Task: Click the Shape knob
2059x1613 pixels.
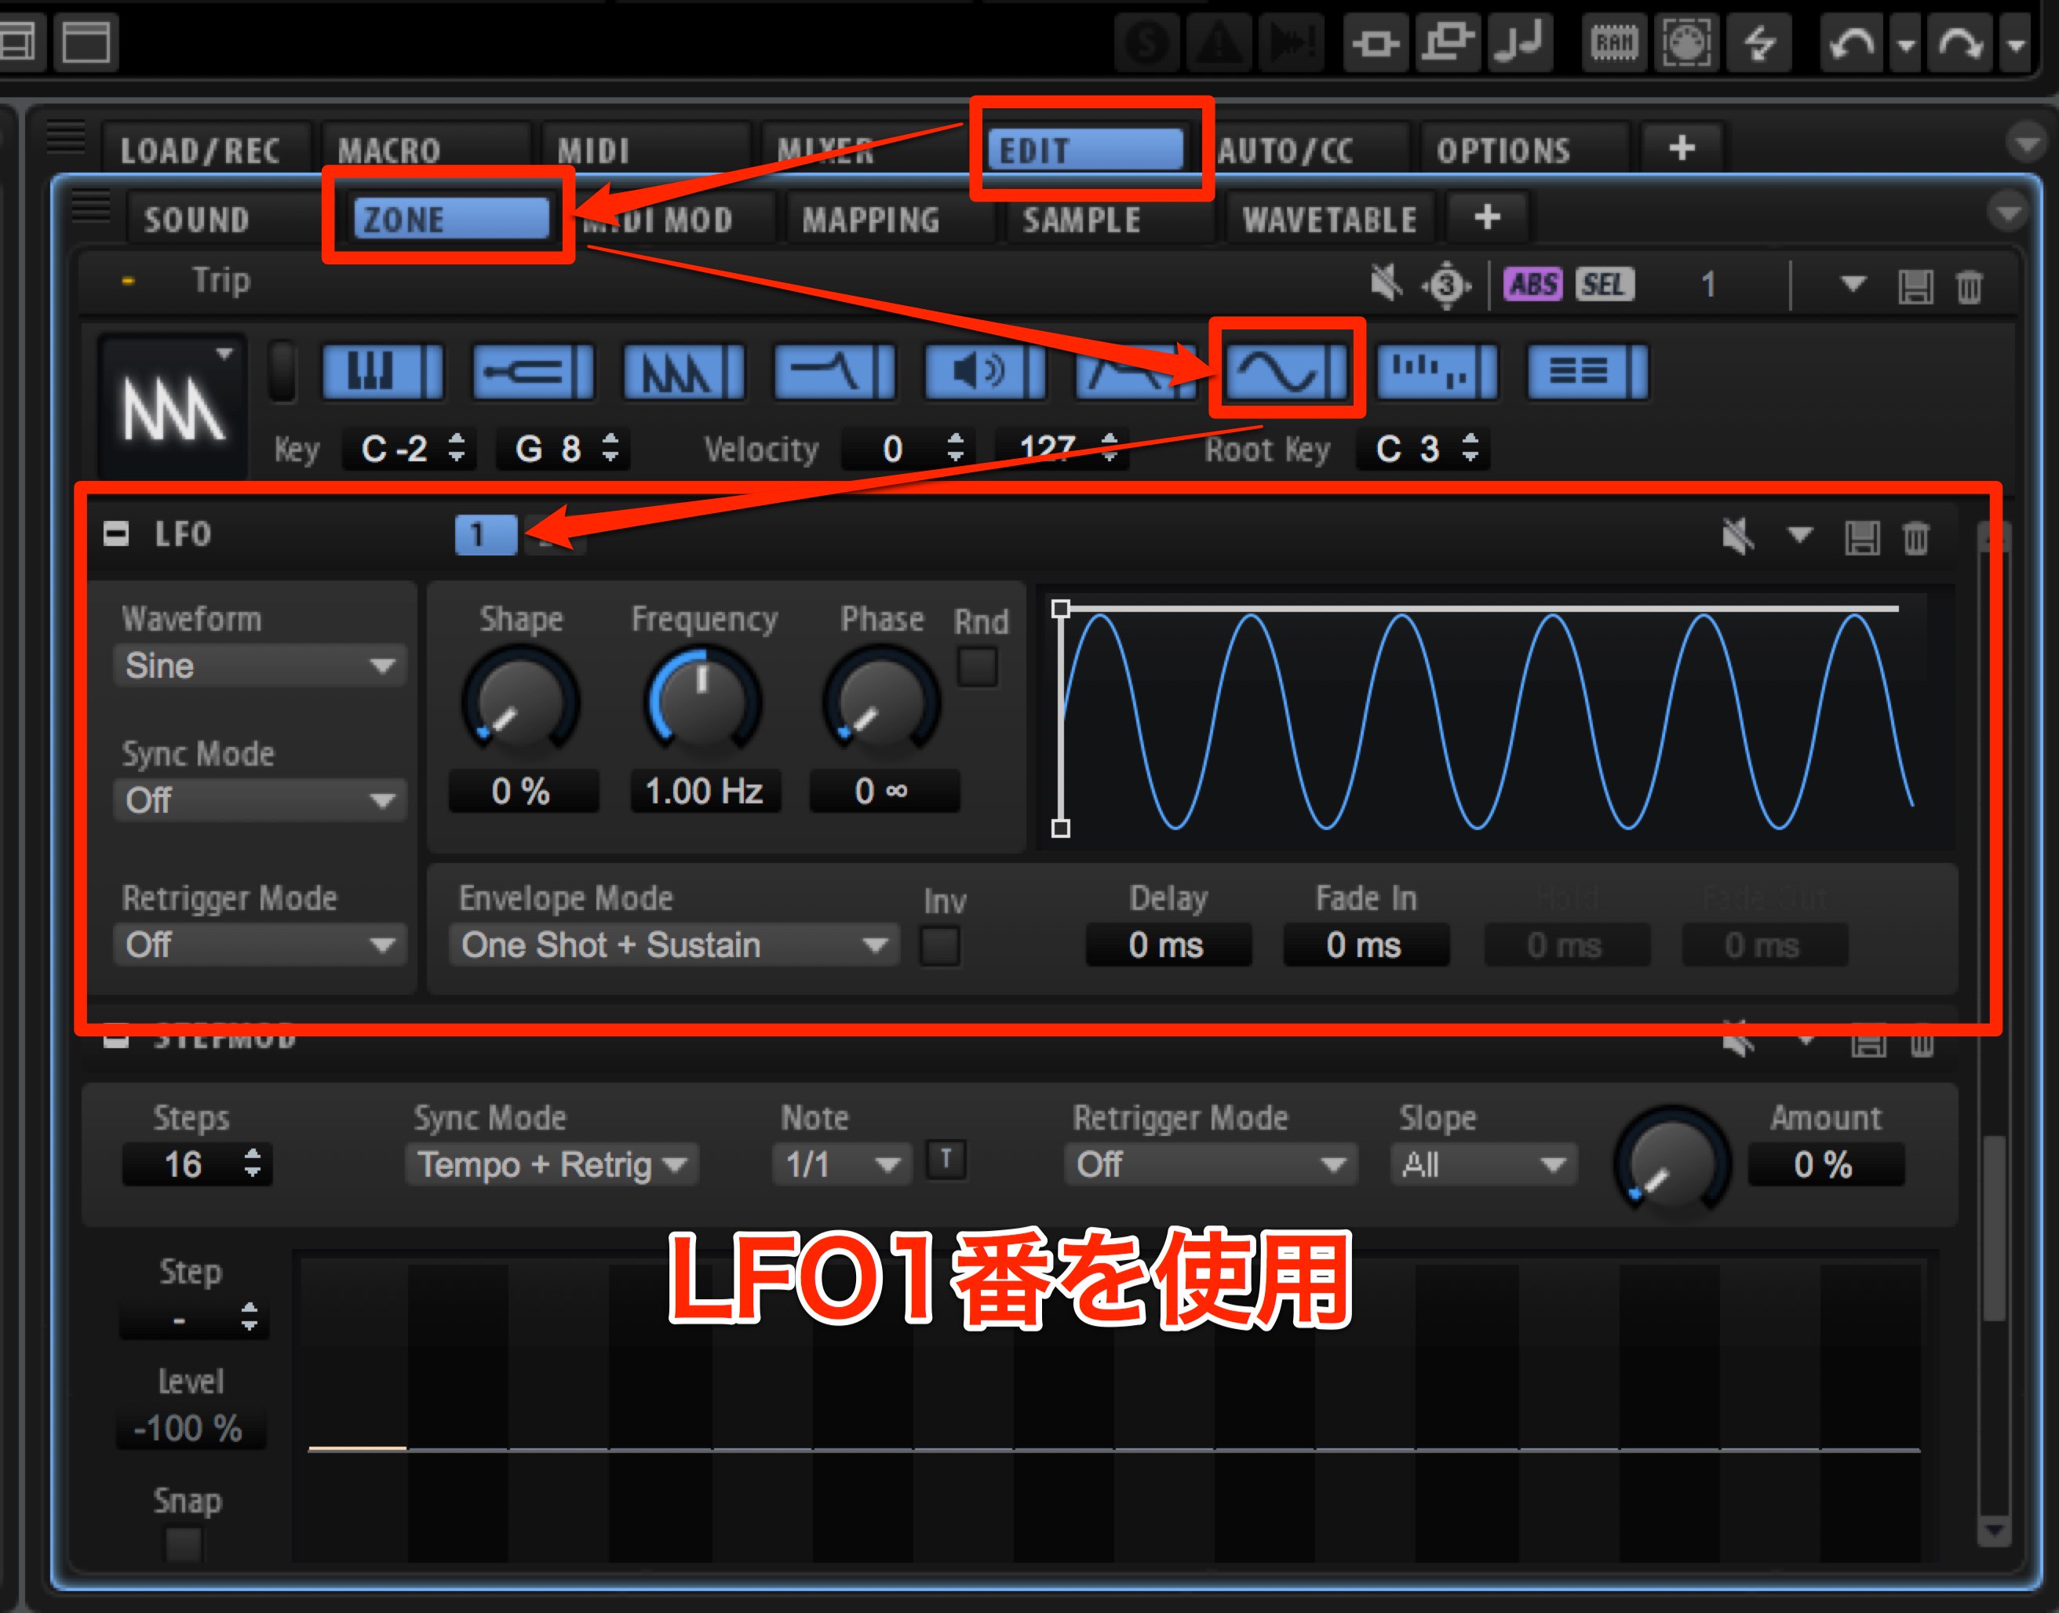Action: (x=520, y=701)
